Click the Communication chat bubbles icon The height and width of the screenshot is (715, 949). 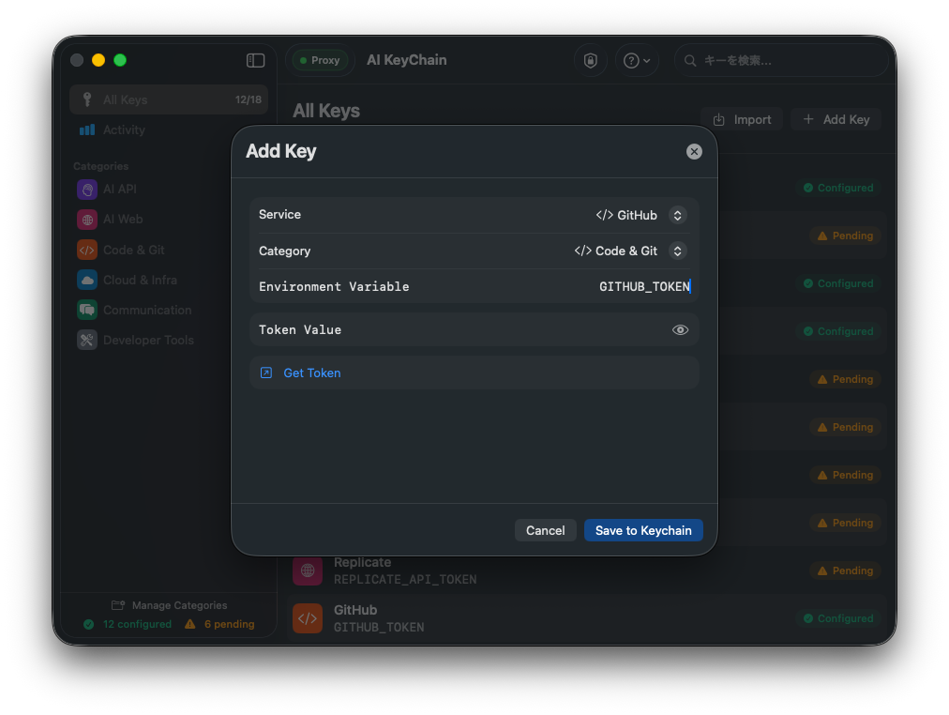[87, 310]
